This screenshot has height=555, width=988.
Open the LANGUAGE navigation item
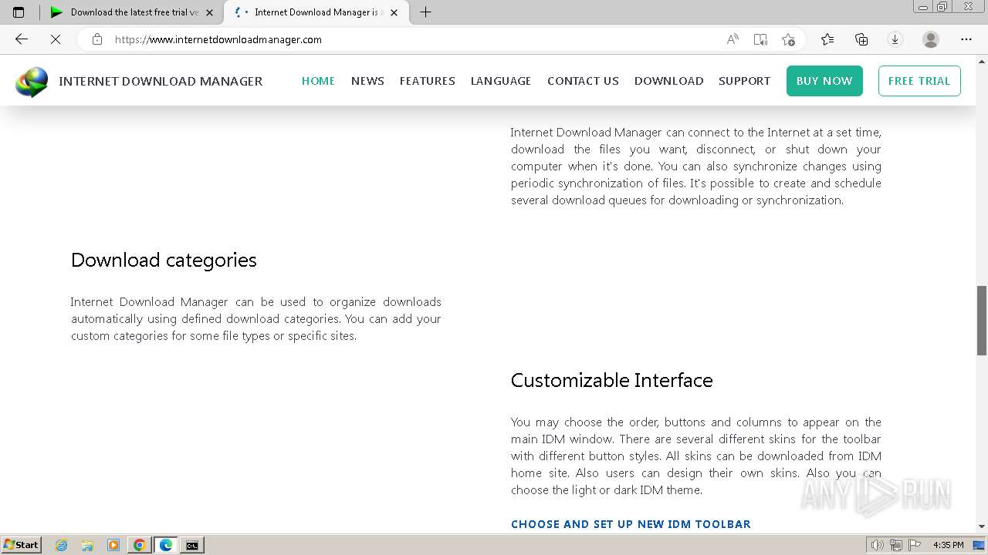point(501,81)
